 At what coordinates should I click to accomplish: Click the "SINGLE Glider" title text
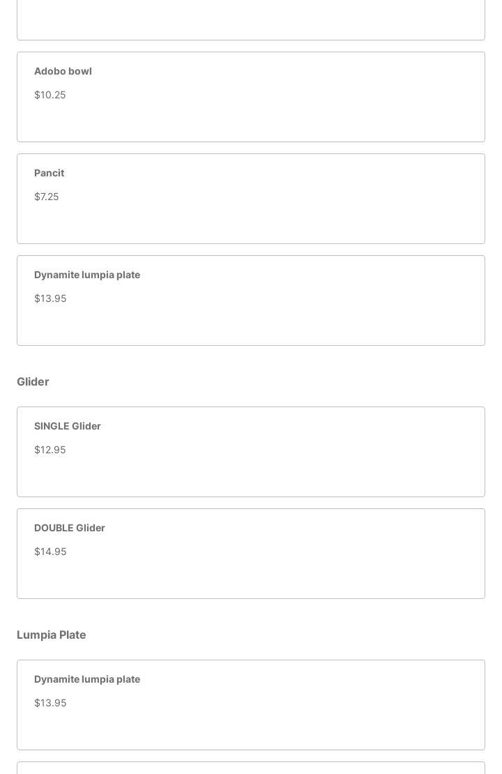pos(68,426)
